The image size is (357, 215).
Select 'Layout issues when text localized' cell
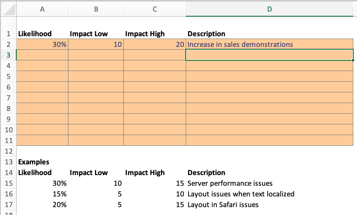269,194
